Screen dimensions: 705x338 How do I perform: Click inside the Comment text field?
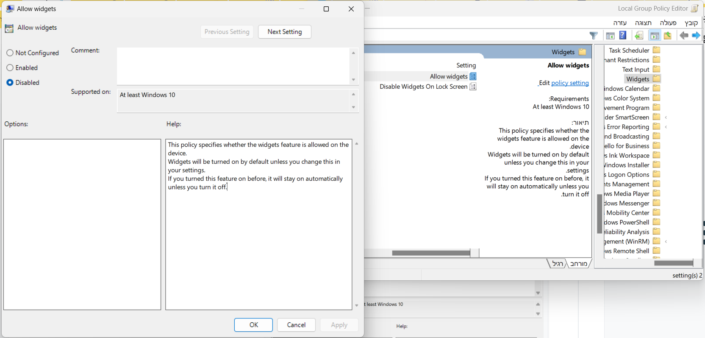point(233,66)
